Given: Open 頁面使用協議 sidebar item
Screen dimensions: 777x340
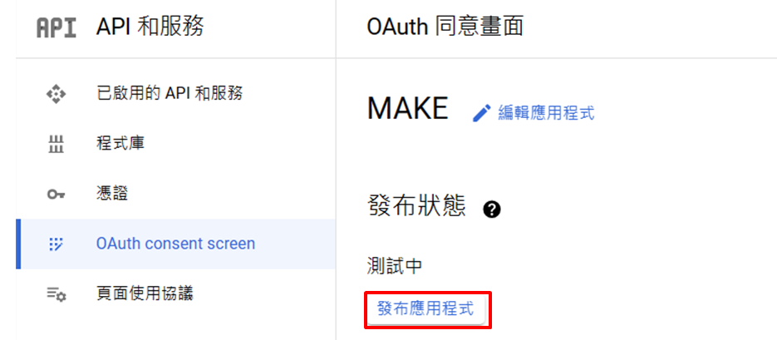Looking at the screenshot, I should (x=145, y=294).
